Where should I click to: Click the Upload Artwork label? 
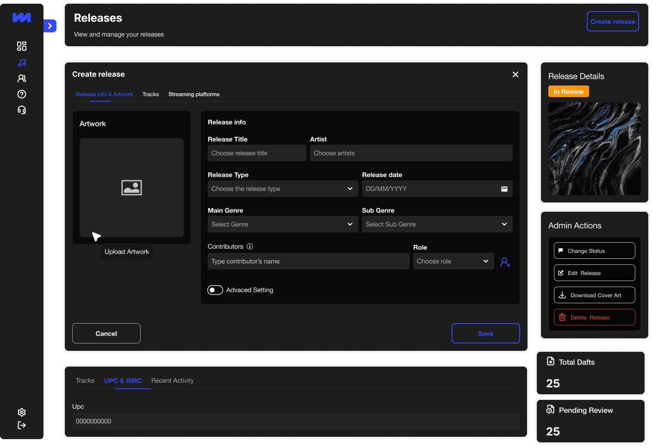(x=127, y=252)
